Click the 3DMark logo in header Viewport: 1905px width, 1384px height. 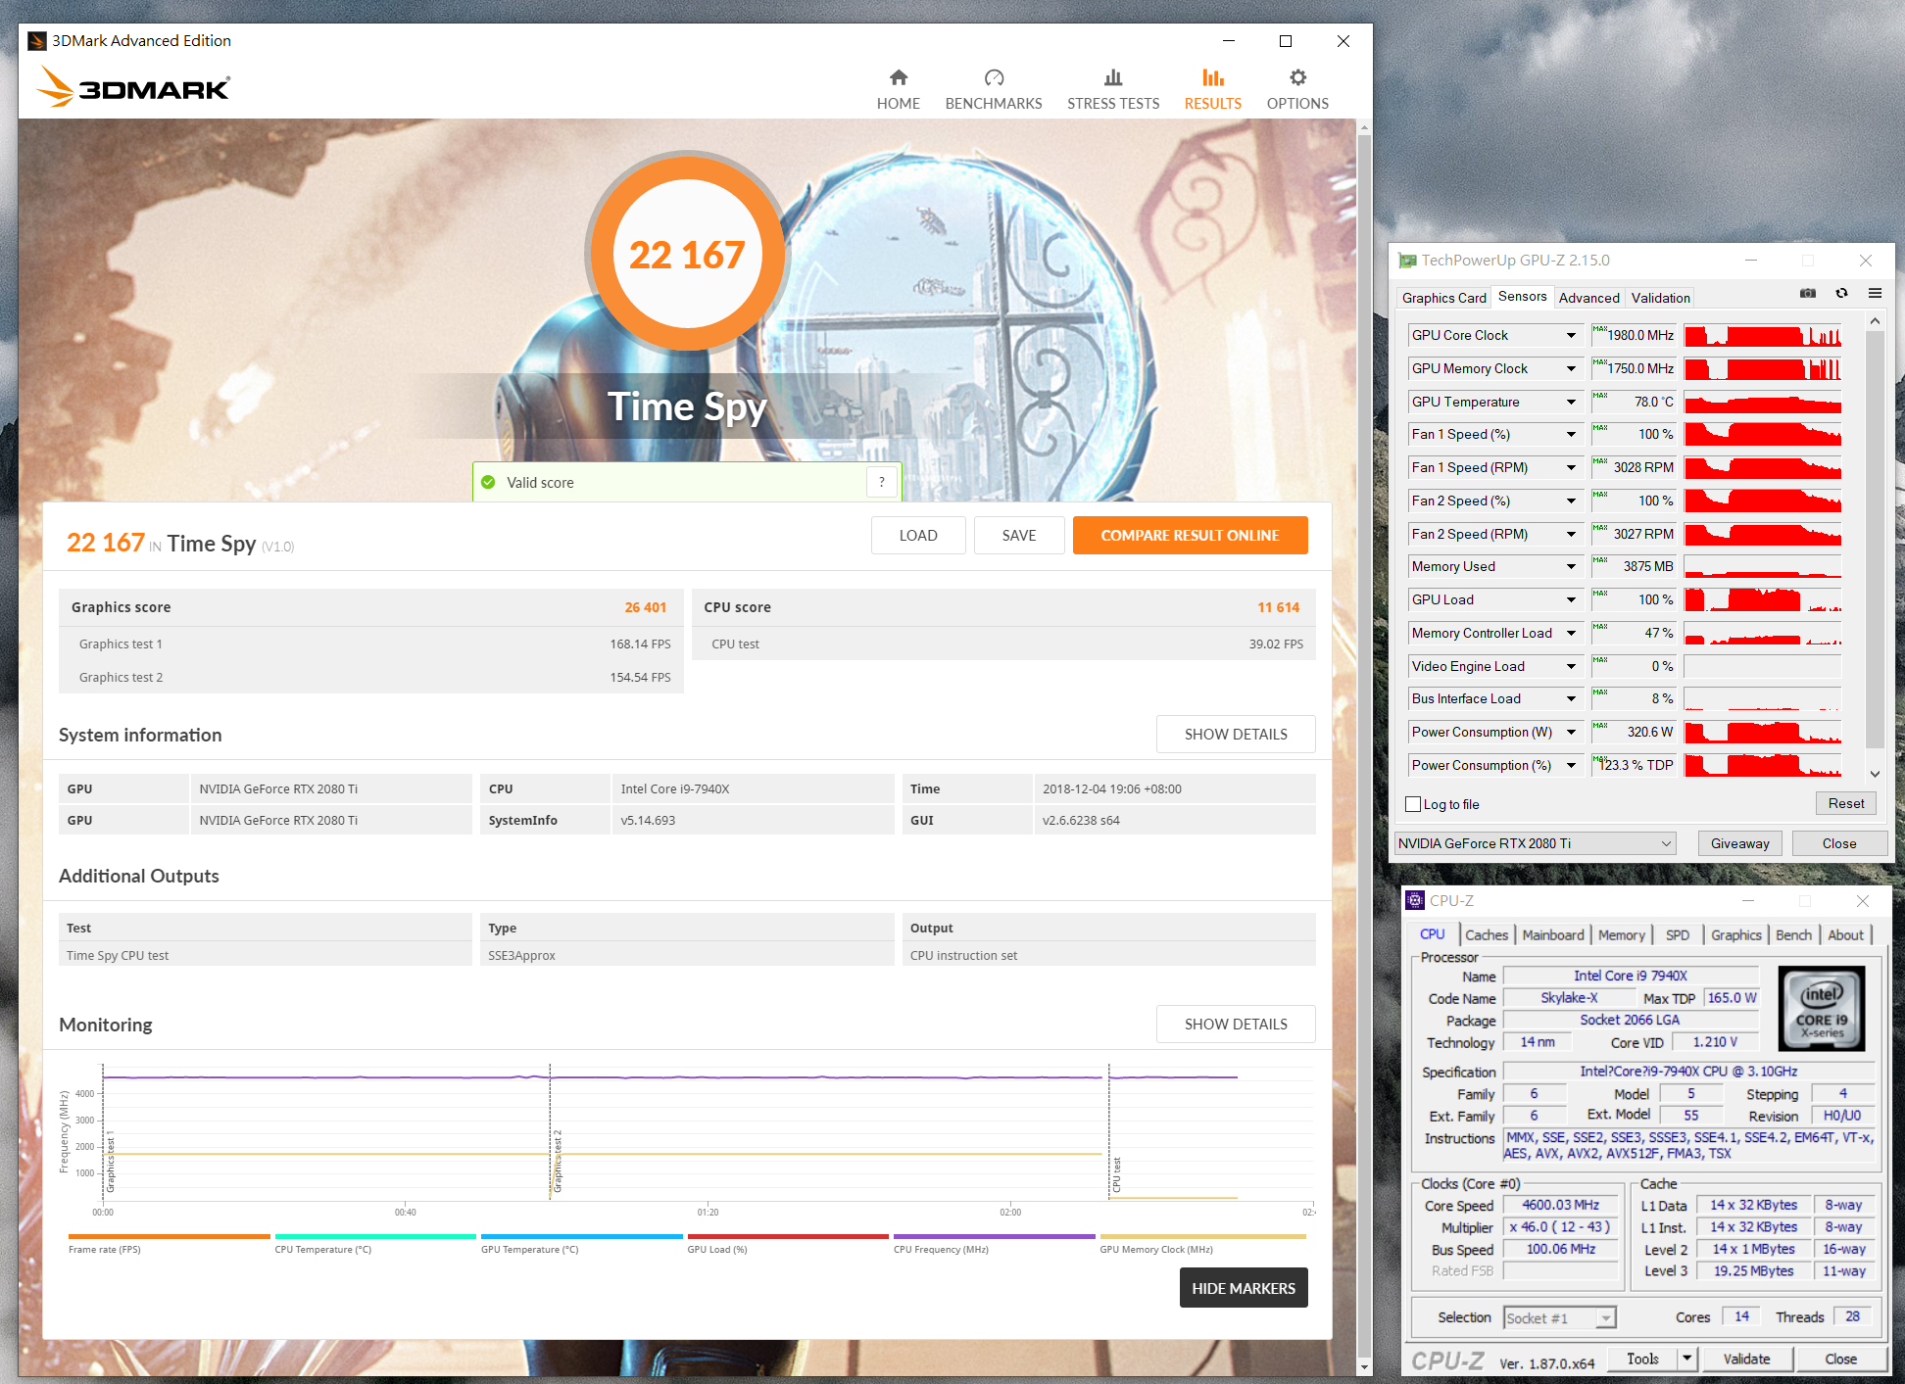click(x=133, y=87)
